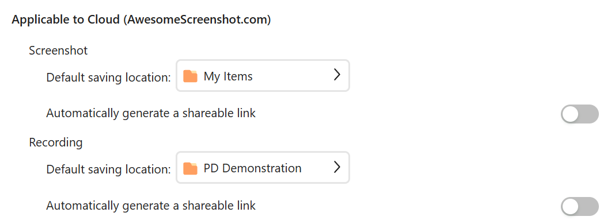Click the folder icon beside PD Demonstration
The image size is (615, 224).
tap(190, 168)
